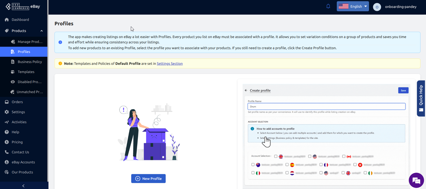The width and height of the screenshot is (426, 189).
Task: Click the user avatar circle
Action: 377,7
